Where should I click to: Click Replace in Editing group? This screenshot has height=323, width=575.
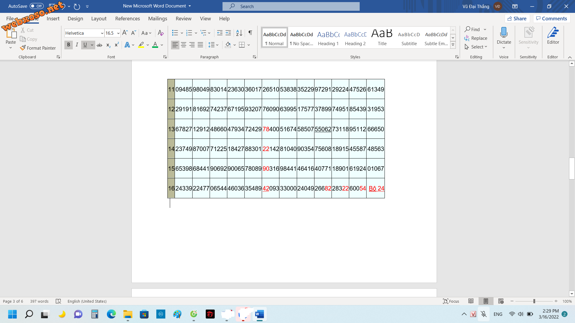[x=476, y=38]
